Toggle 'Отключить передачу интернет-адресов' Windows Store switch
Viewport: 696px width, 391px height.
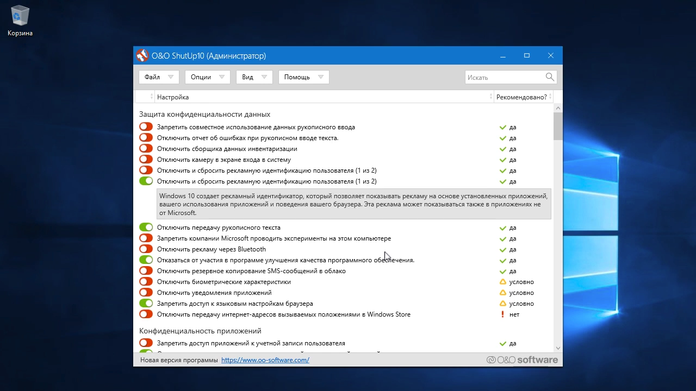[146, 314]
